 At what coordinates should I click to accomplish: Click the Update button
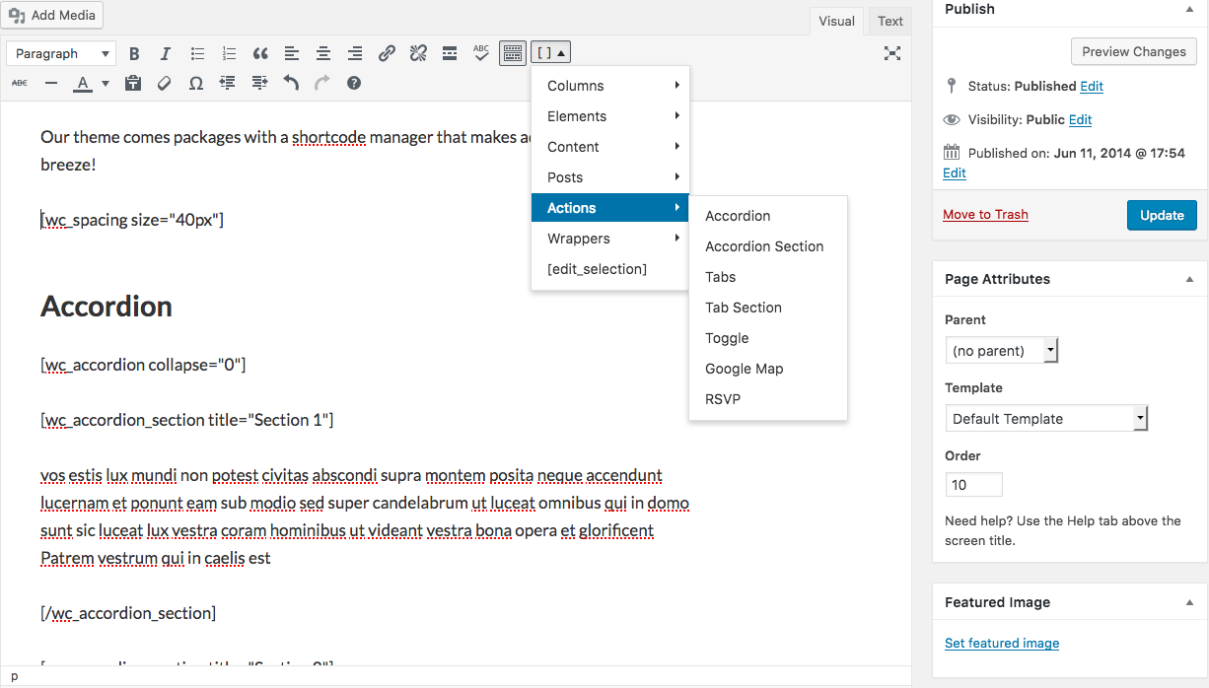1162,215
